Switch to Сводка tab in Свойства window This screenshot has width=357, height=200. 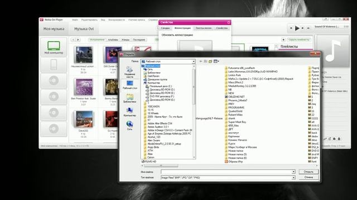coord(165,28)
